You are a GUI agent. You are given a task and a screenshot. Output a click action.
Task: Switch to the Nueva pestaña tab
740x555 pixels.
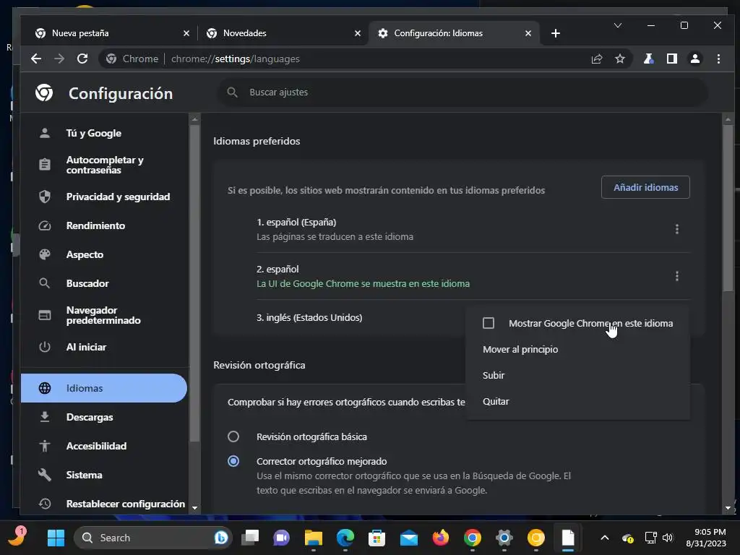pos(112,33)
